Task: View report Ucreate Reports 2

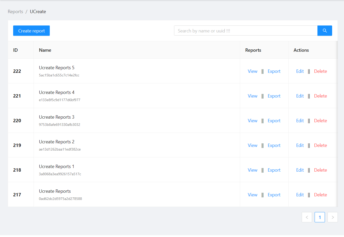Action: pyautogui.click(x=252, y=145)
